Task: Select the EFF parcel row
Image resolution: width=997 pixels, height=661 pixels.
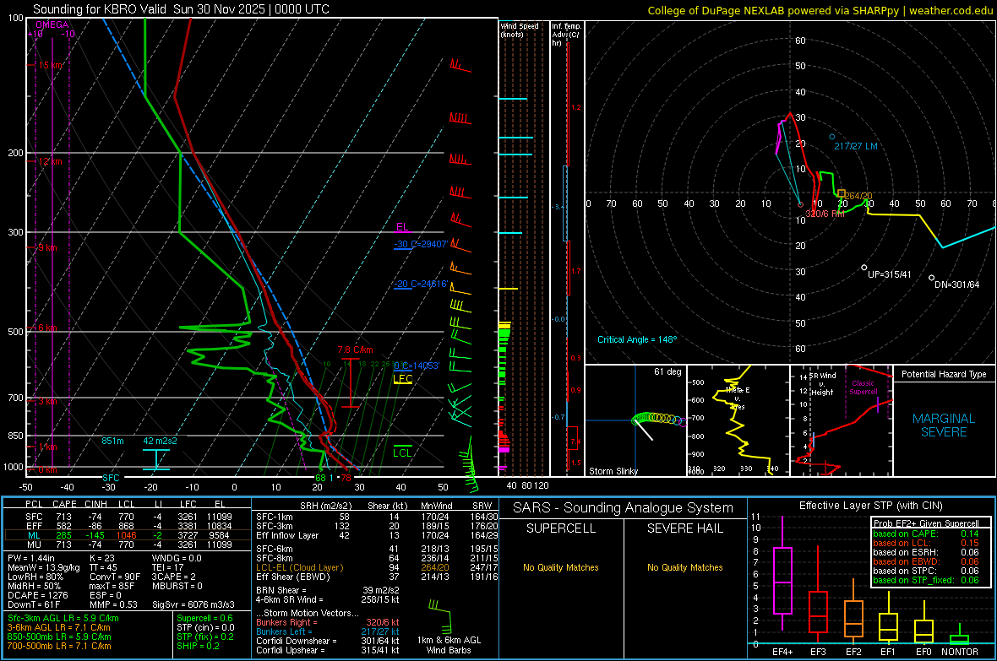Action: [x=128, y=526]
